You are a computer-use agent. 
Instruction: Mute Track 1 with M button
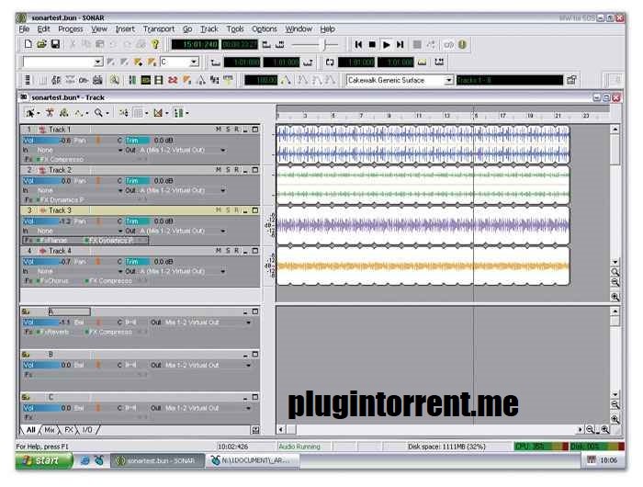click(219, 130)
